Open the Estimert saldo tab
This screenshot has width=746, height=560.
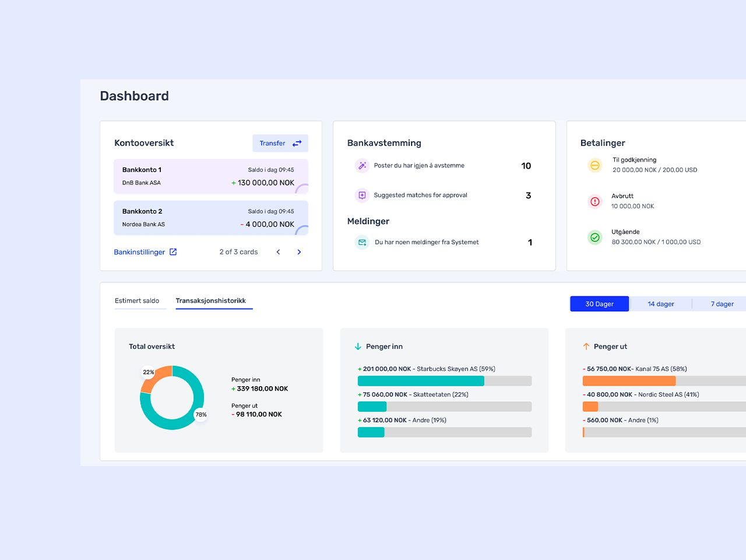[x=137, y=301]
